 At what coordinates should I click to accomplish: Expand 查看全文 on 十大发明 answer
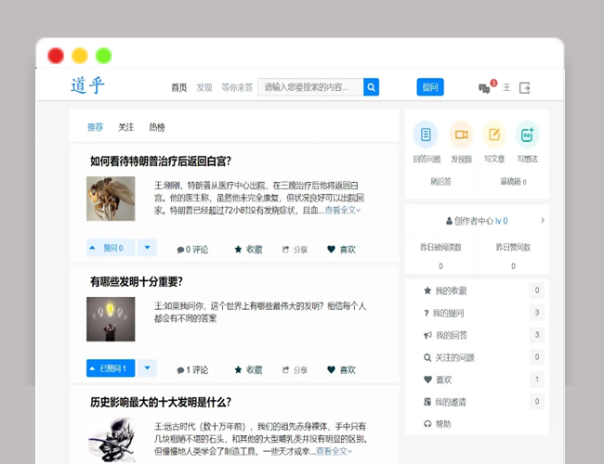pos(334,451)
